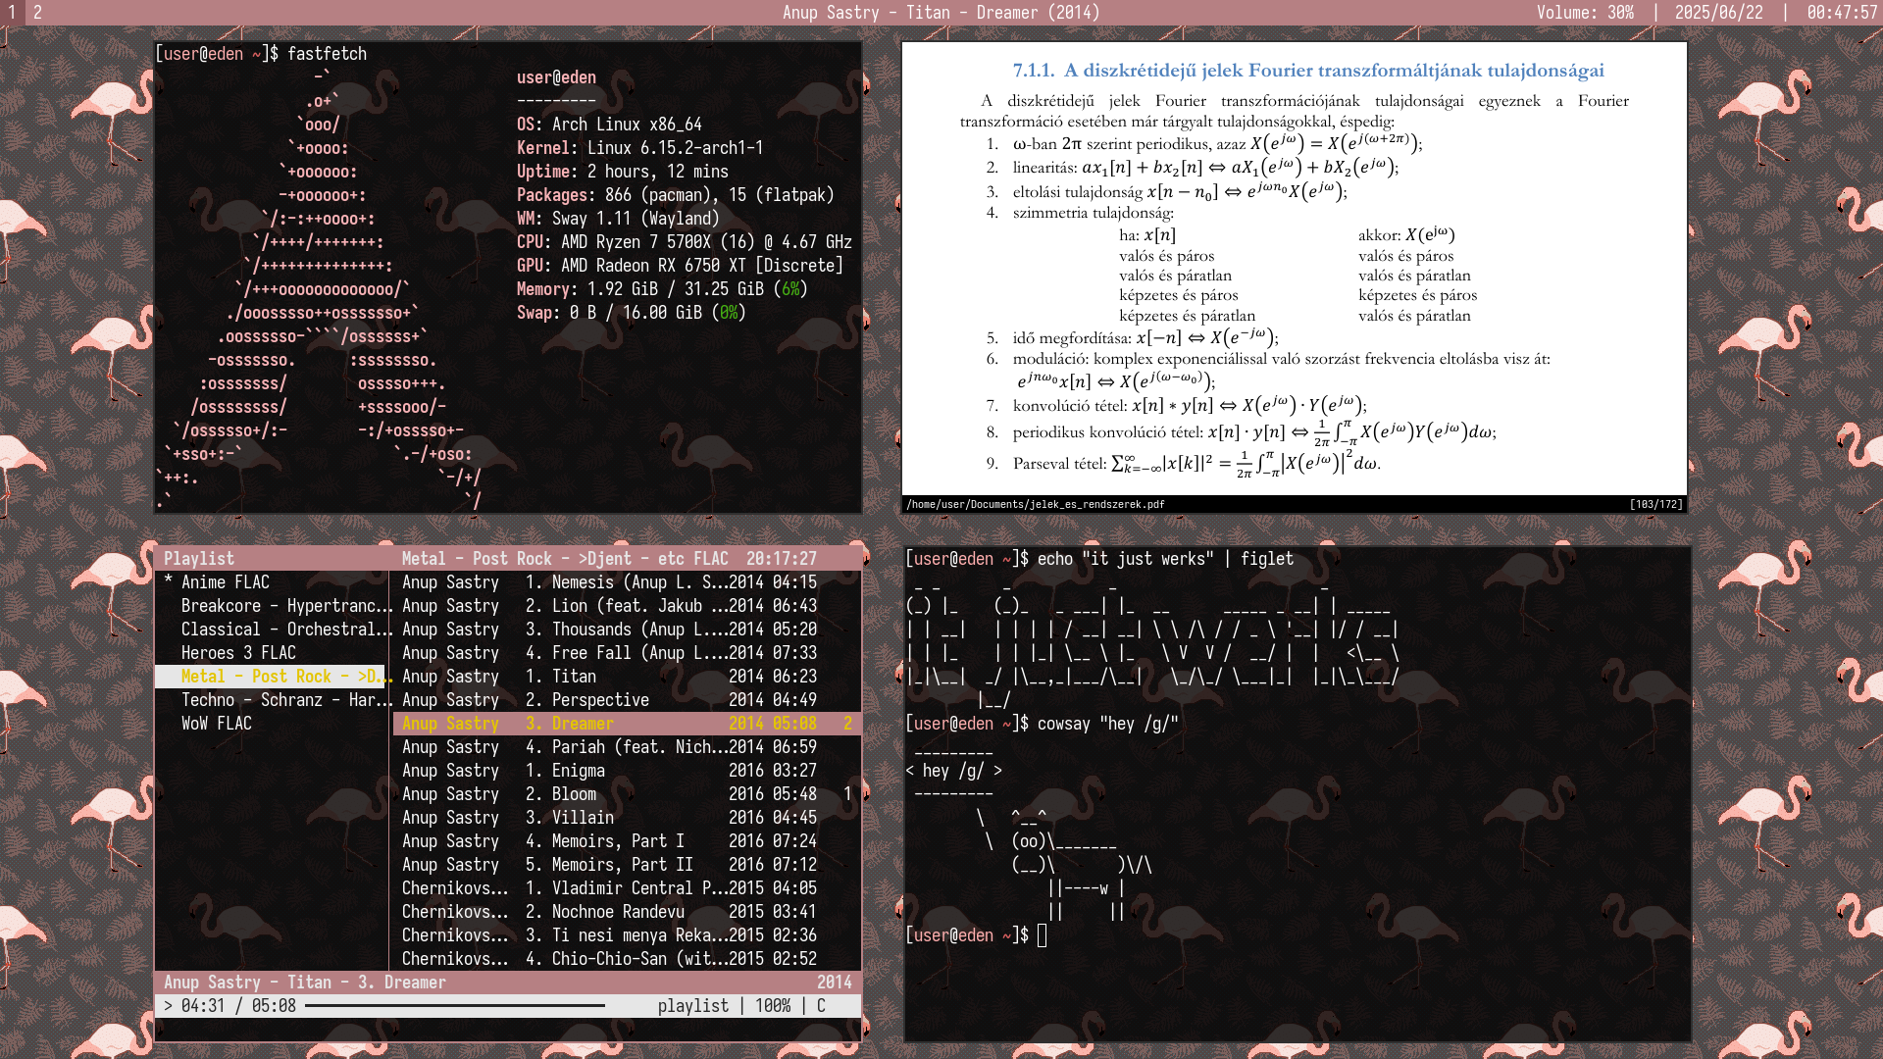Select track 4. Chio-Chio-San

[x=628, y=959]
